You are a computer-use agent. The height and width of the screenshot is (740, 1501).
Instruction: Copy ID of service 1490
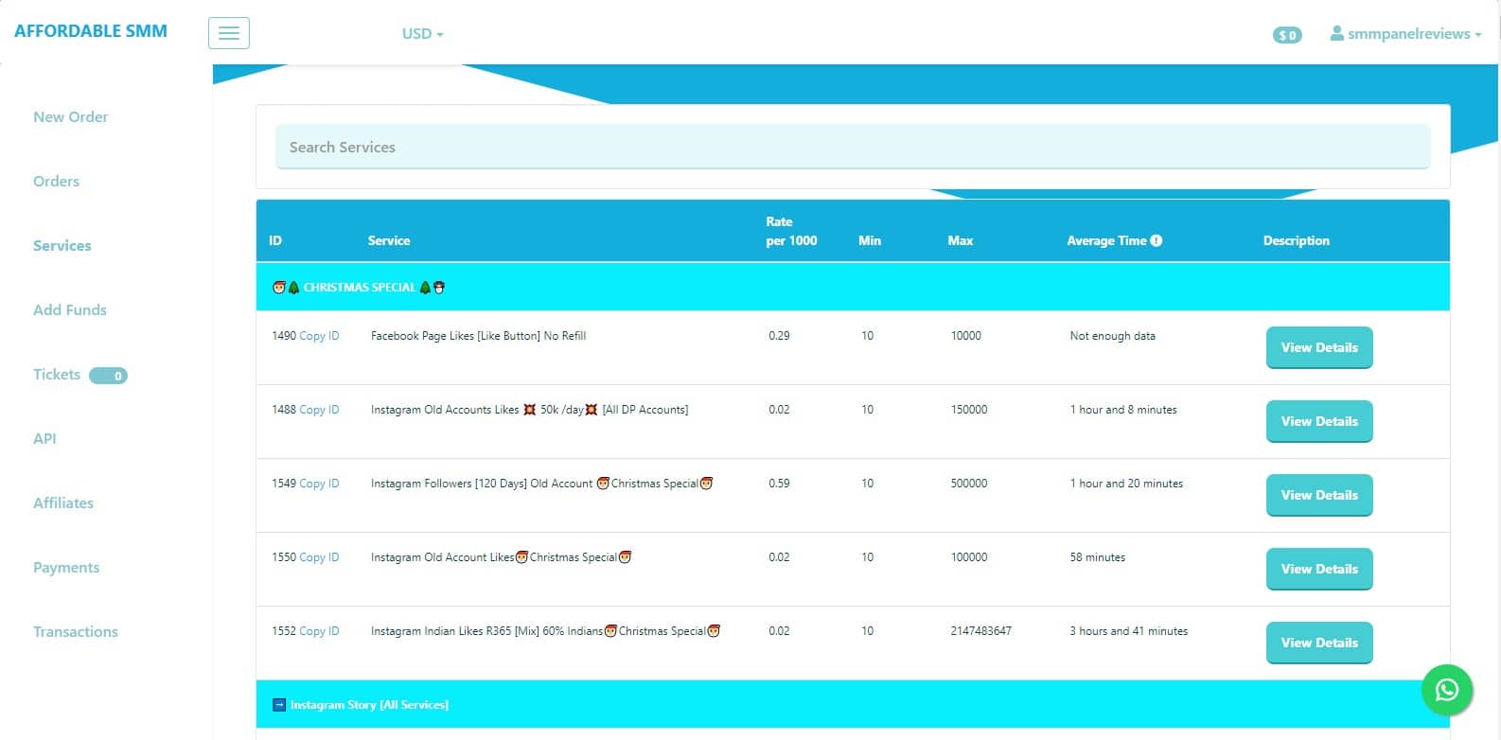[319, 336]
